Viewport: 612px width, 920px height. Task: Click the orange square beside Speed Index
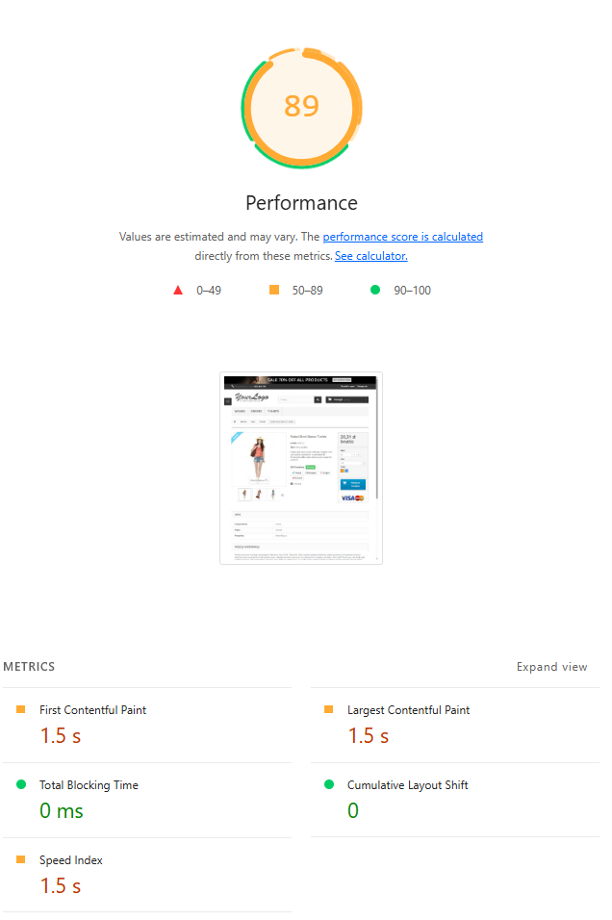(21, 859)
